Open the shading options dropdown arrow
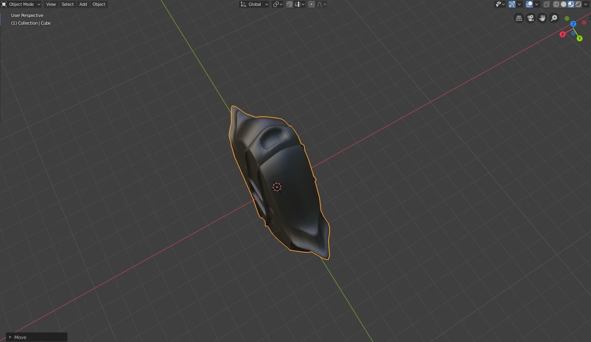This screenshot has width=591, height=342. coord(586,4)
